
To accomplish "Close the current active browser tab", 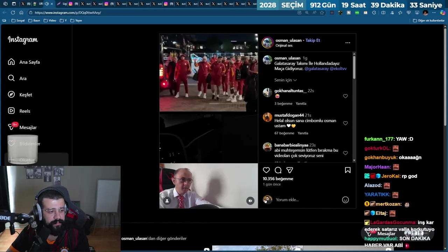I will pos(52,4).
